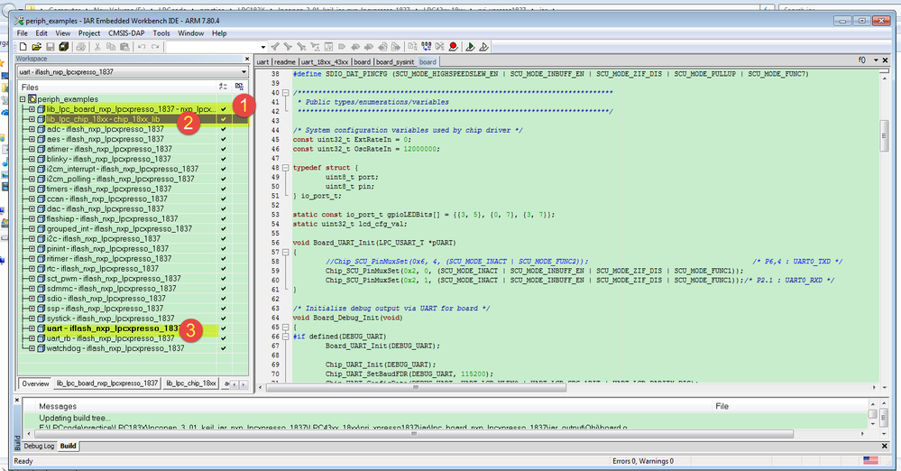
Task: Switch to the board_sysinit editor tab
Action: point(395,61)
